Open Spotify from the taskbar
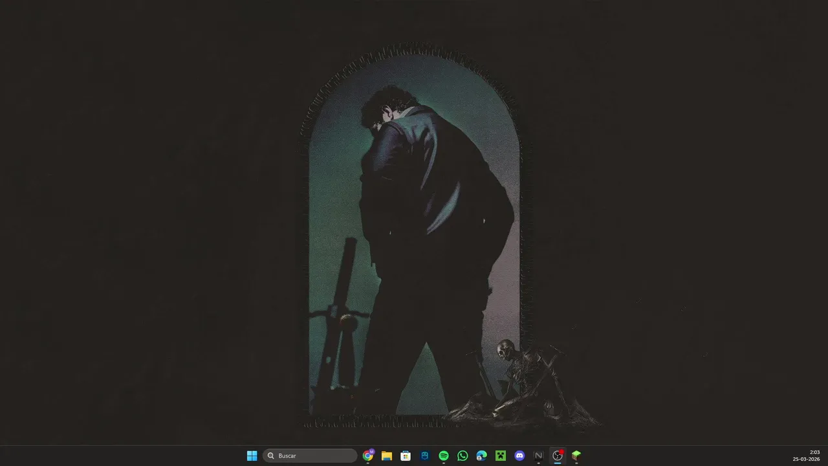828x466 pixels. coord(444,456)
